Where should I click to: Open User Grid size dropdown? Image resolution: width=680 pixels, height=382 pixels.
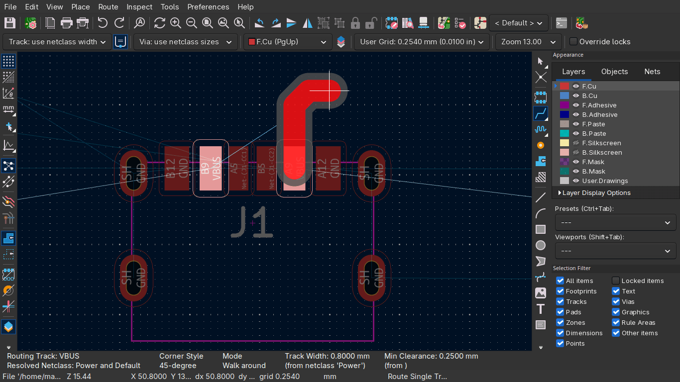point(422,42)
